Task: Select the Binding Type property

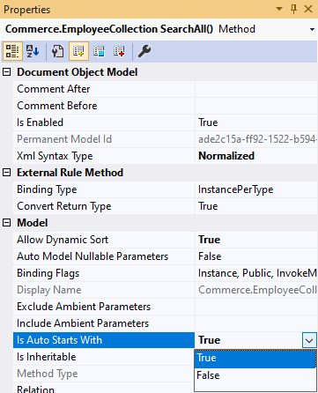Action: pyautogui.click(x=104, y=189)
